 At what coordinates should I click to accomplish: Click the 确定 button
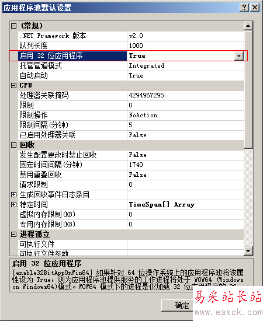[178, 305]
